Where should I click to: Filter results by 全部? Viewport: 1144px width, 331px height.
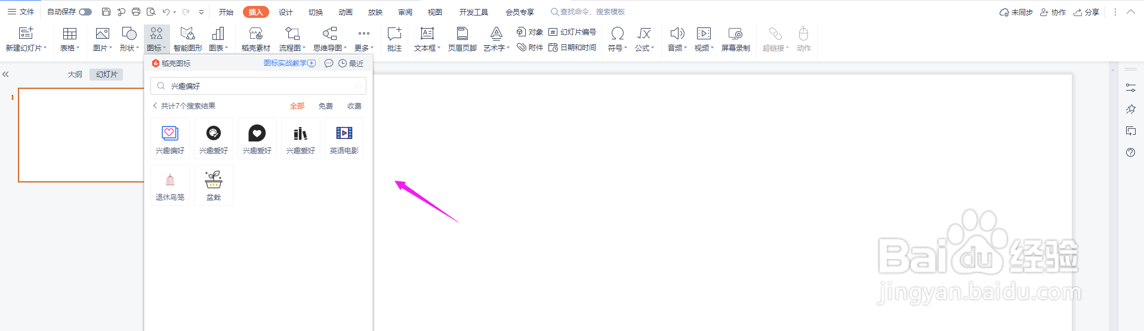[297, 106]
